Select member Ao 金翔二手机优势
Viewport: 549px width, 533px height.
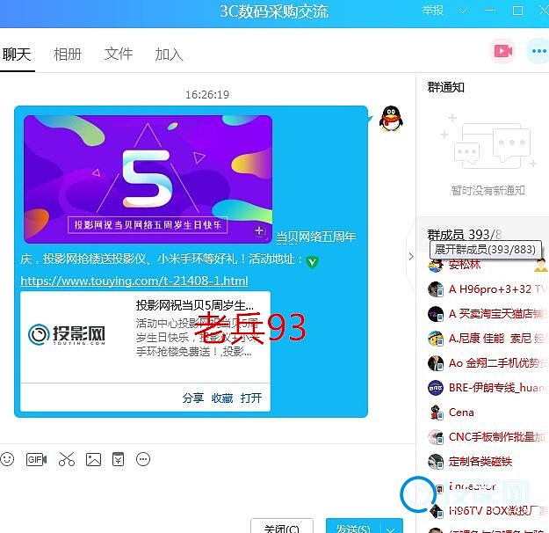pyautogui.click(x=498, y=363)
